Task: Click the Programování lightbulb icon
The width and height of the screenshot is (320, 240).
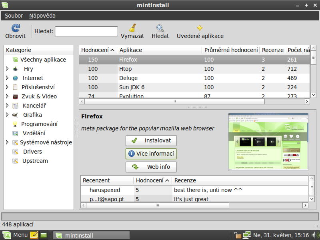Action: click(x=15, y=124)
